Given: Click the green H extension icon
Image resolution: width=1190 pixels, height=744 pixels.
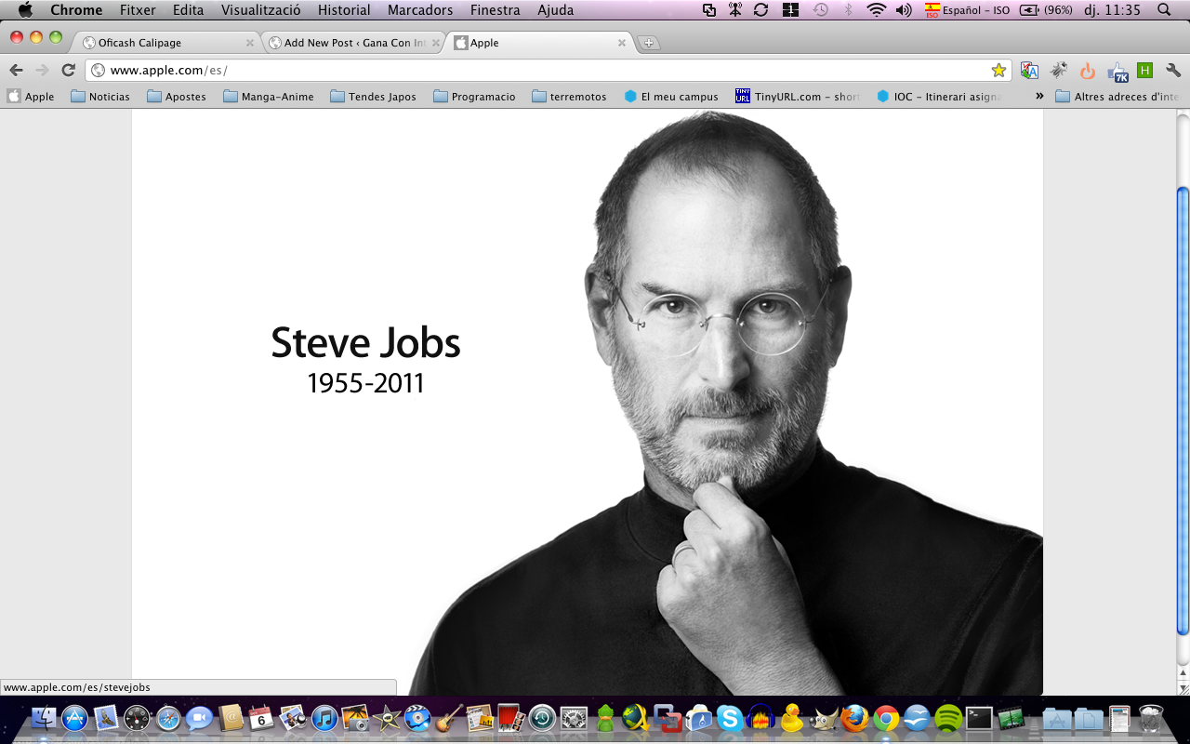Looking at the screenshot, I should coord(1144,70).
